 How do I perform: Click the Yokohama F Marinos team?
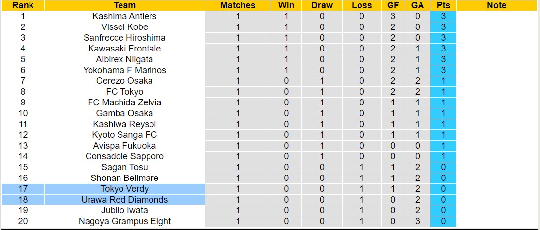[124, 70]
